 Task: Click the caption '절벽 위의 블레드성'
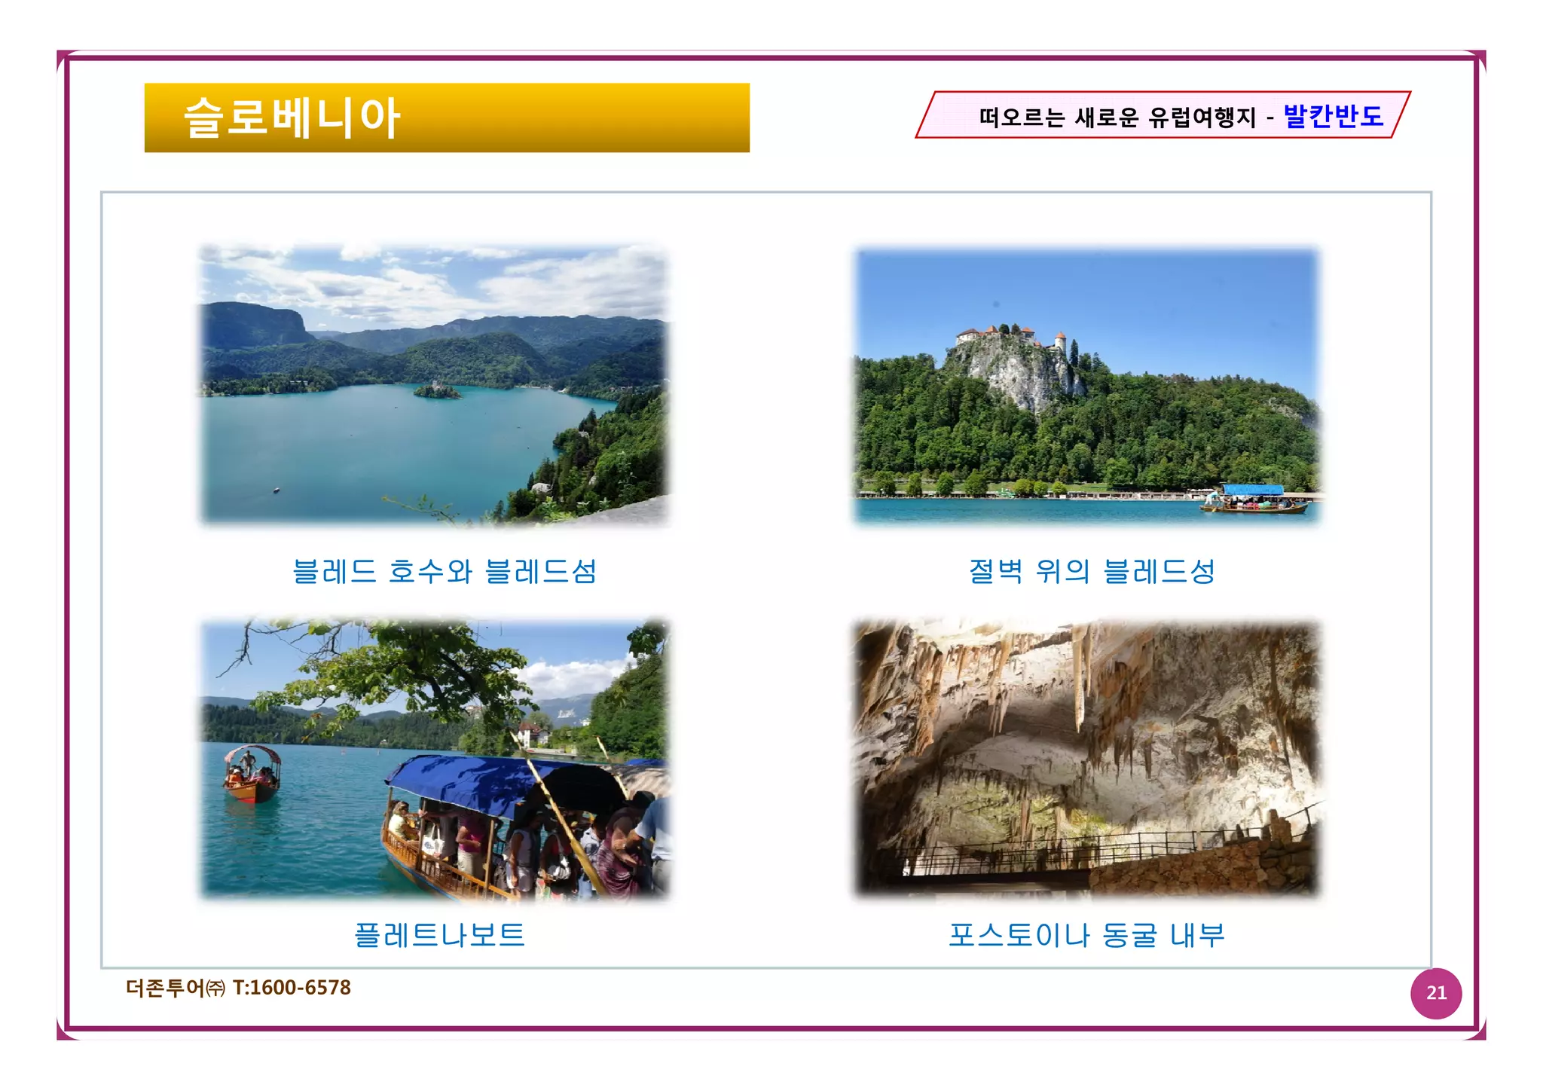(1092, 571)
